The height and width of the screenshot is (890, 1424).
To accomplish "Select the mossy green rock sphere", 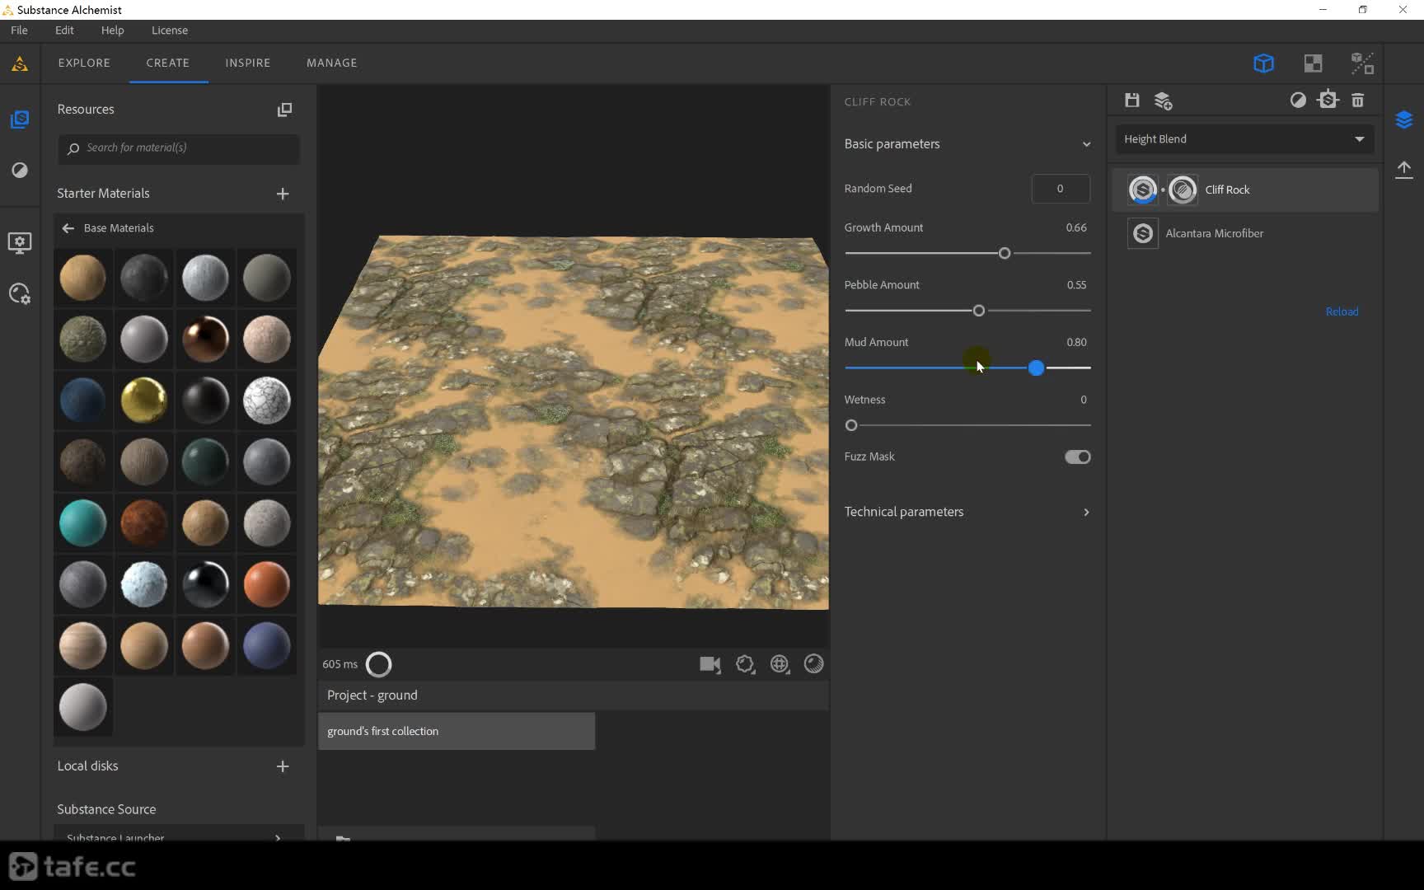I will (x=83, y=339).
